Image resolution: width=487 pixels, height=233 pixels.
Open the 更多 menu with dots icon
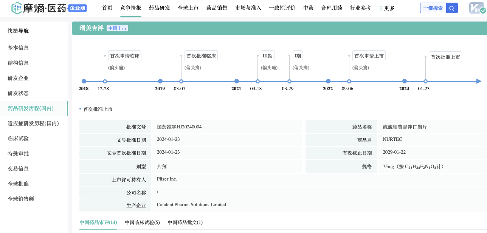pos(387,8)
